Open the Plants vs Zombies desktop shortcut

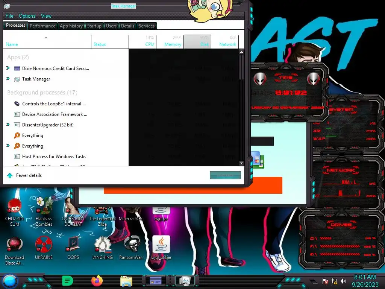pyautogui.click(x=44, y=212)
